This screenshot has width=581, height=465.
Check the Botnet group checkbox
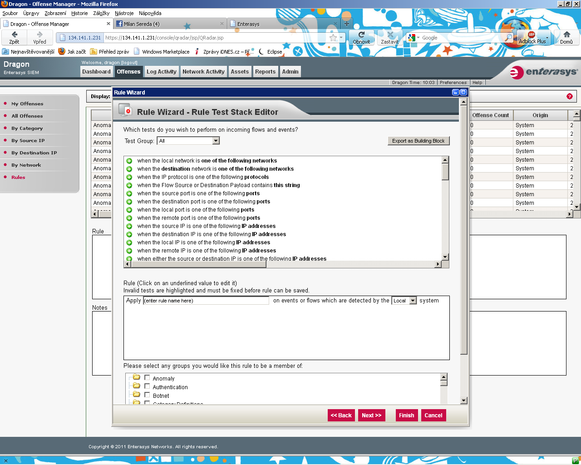click(x=147, y=395)
